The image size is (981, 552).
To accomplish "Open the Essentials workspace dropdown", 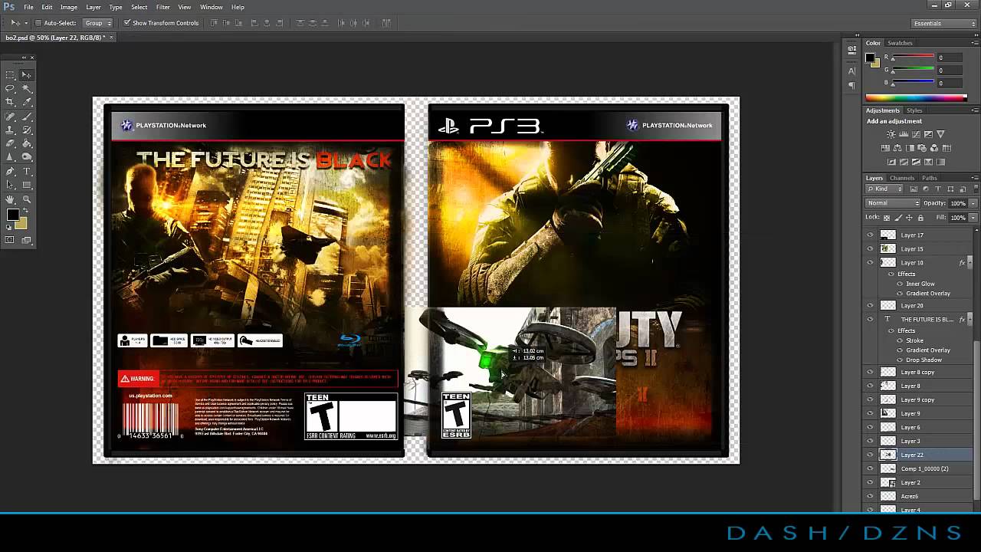I will pyautogui.click(x=944, y=23).
